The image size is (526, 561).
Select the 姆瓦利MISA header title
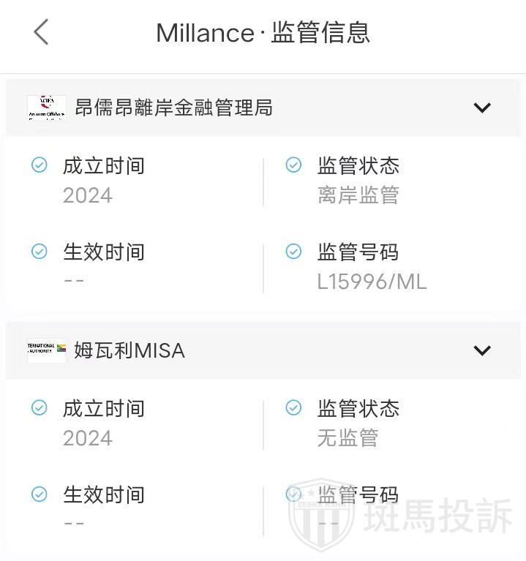coord(129,350)
